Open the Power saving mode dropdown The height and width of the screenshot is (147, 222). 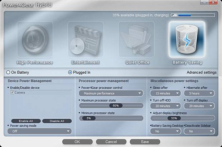39,131
